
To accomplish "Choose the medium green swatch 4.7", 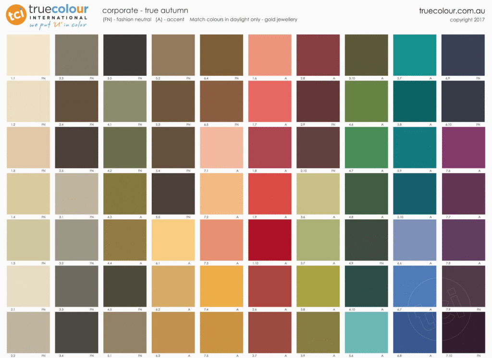I will [366, 147].
